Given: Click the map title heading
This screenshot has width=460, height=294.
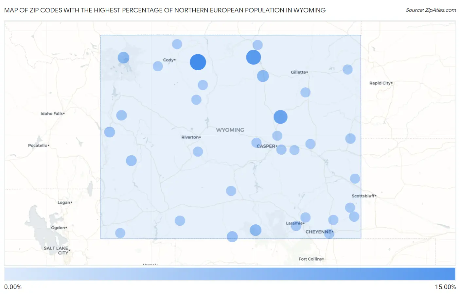Looking at the screenshot, I should pos(165,10).
